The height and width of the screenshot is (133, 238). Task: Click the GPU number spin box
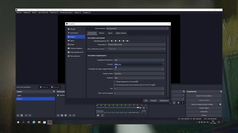(x=139, y=89)
